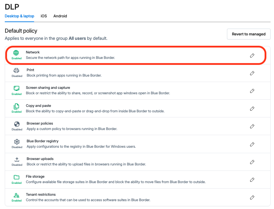274x209 pixels.
Task: Select the Copy and paste title
Action: coord(39,106)
